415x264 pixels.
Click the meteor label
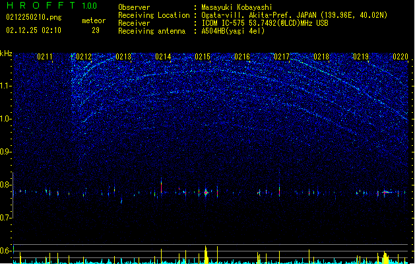94,20
